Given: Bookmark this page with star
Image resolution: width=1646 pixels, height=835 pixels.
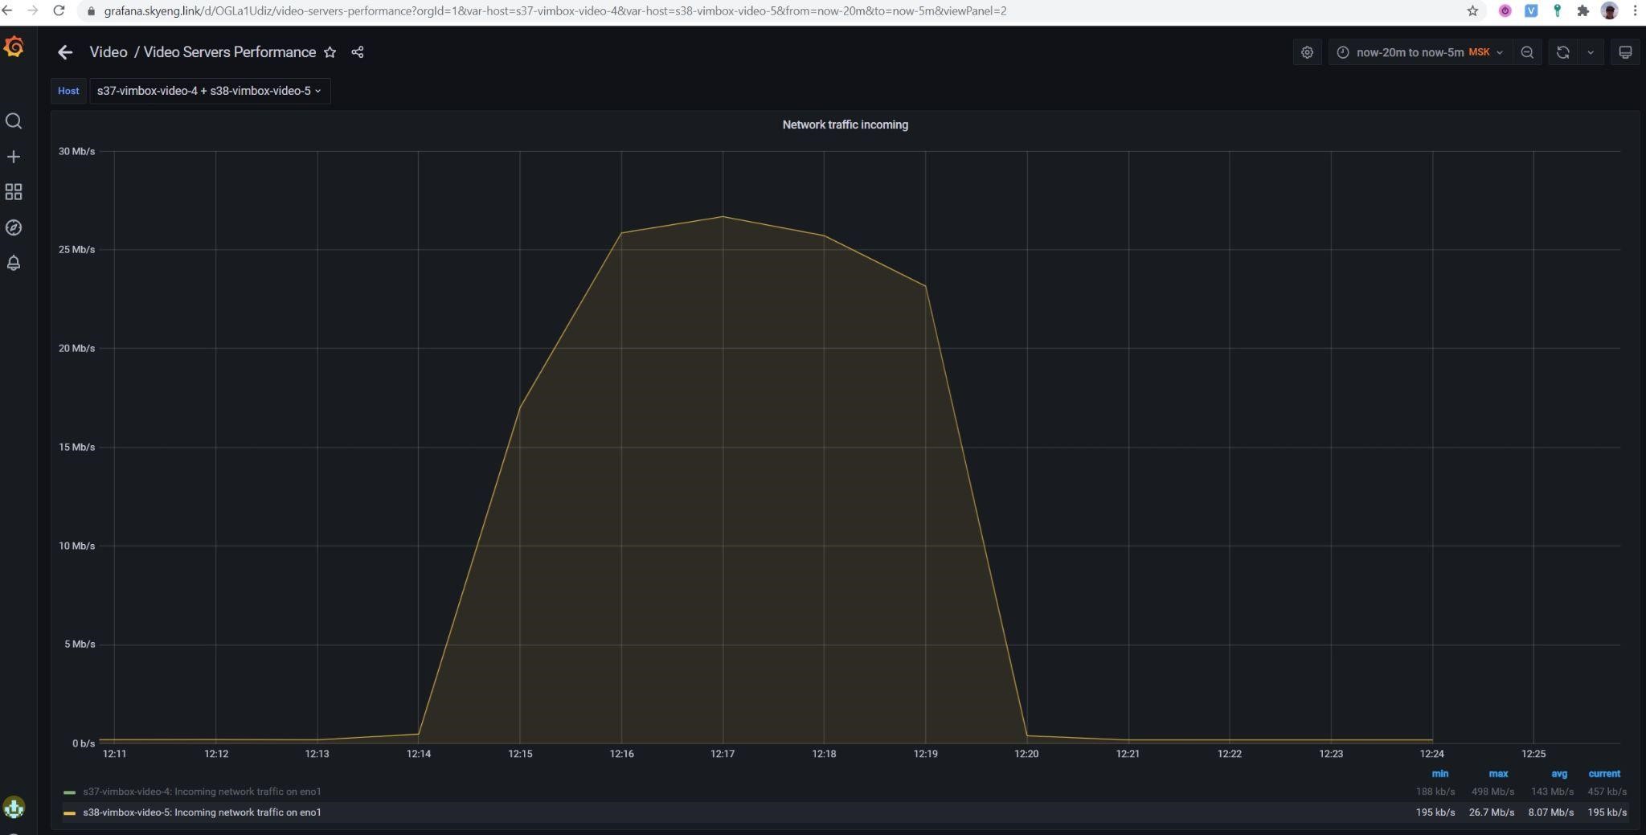Looking at the screenshot, I should pos(1472,10).
